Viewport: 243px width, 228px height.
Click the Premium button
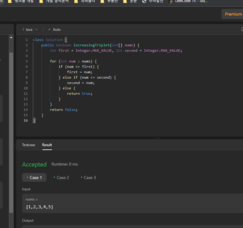tap(233, 14)
